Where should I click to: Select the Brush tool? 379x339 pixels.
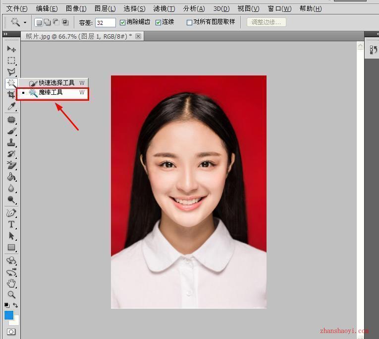(11, 131)
